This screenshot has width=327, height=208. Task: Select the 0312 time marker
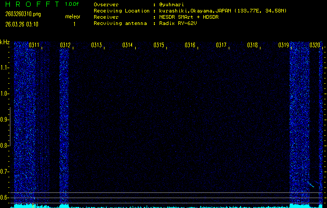66,45
